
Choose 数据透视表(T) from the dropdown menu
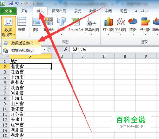coord(21,43)
